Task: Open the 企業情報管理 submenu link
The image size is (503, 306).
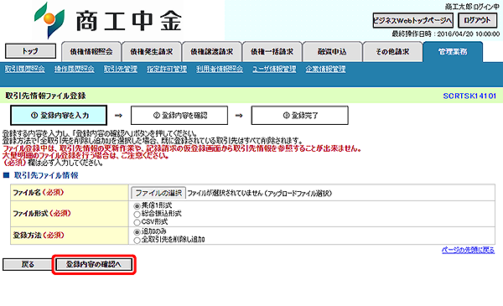Action: click(x=325, y=69)
